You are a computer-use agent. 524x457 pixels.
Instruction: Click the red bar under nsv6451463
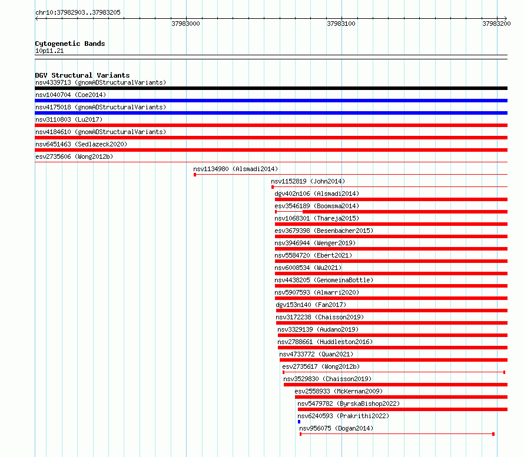pyautogui.click(x=271, y=150)
